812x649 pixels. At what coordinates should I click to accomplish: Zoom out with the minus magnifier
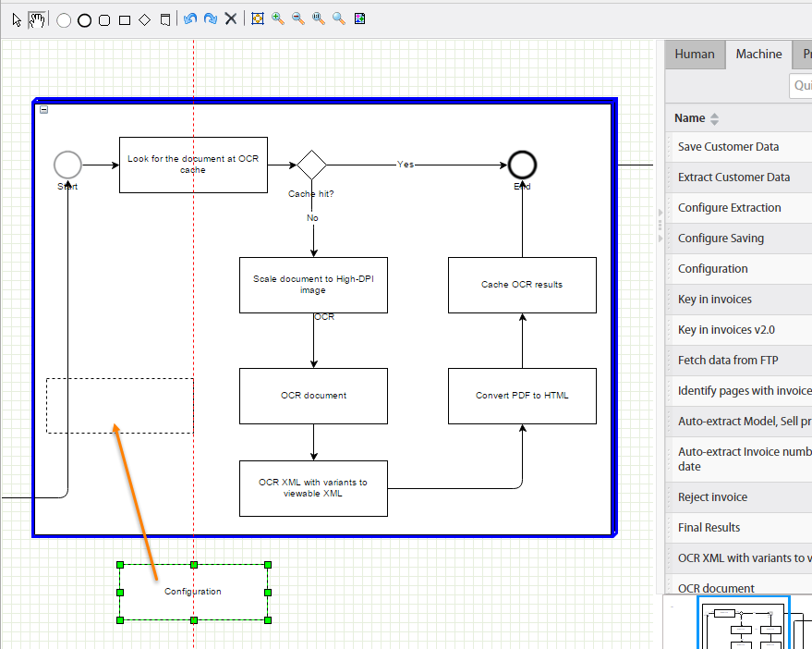(298, 19)
